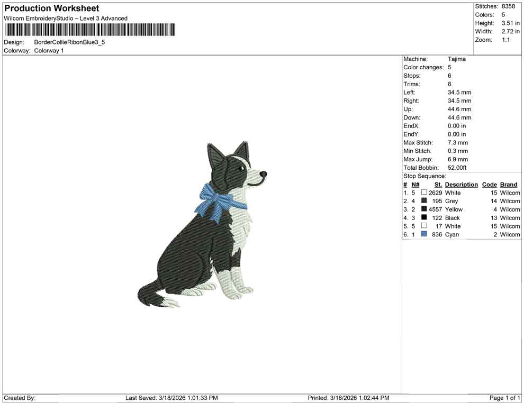This screenshot has width=524, height=403.
Task: Click the Yellow thread color swatch
Action: (x=423, y=209)
